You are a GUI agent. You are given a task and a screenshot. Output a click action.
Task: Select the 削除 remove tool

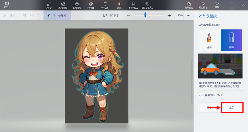coord(231,40)
